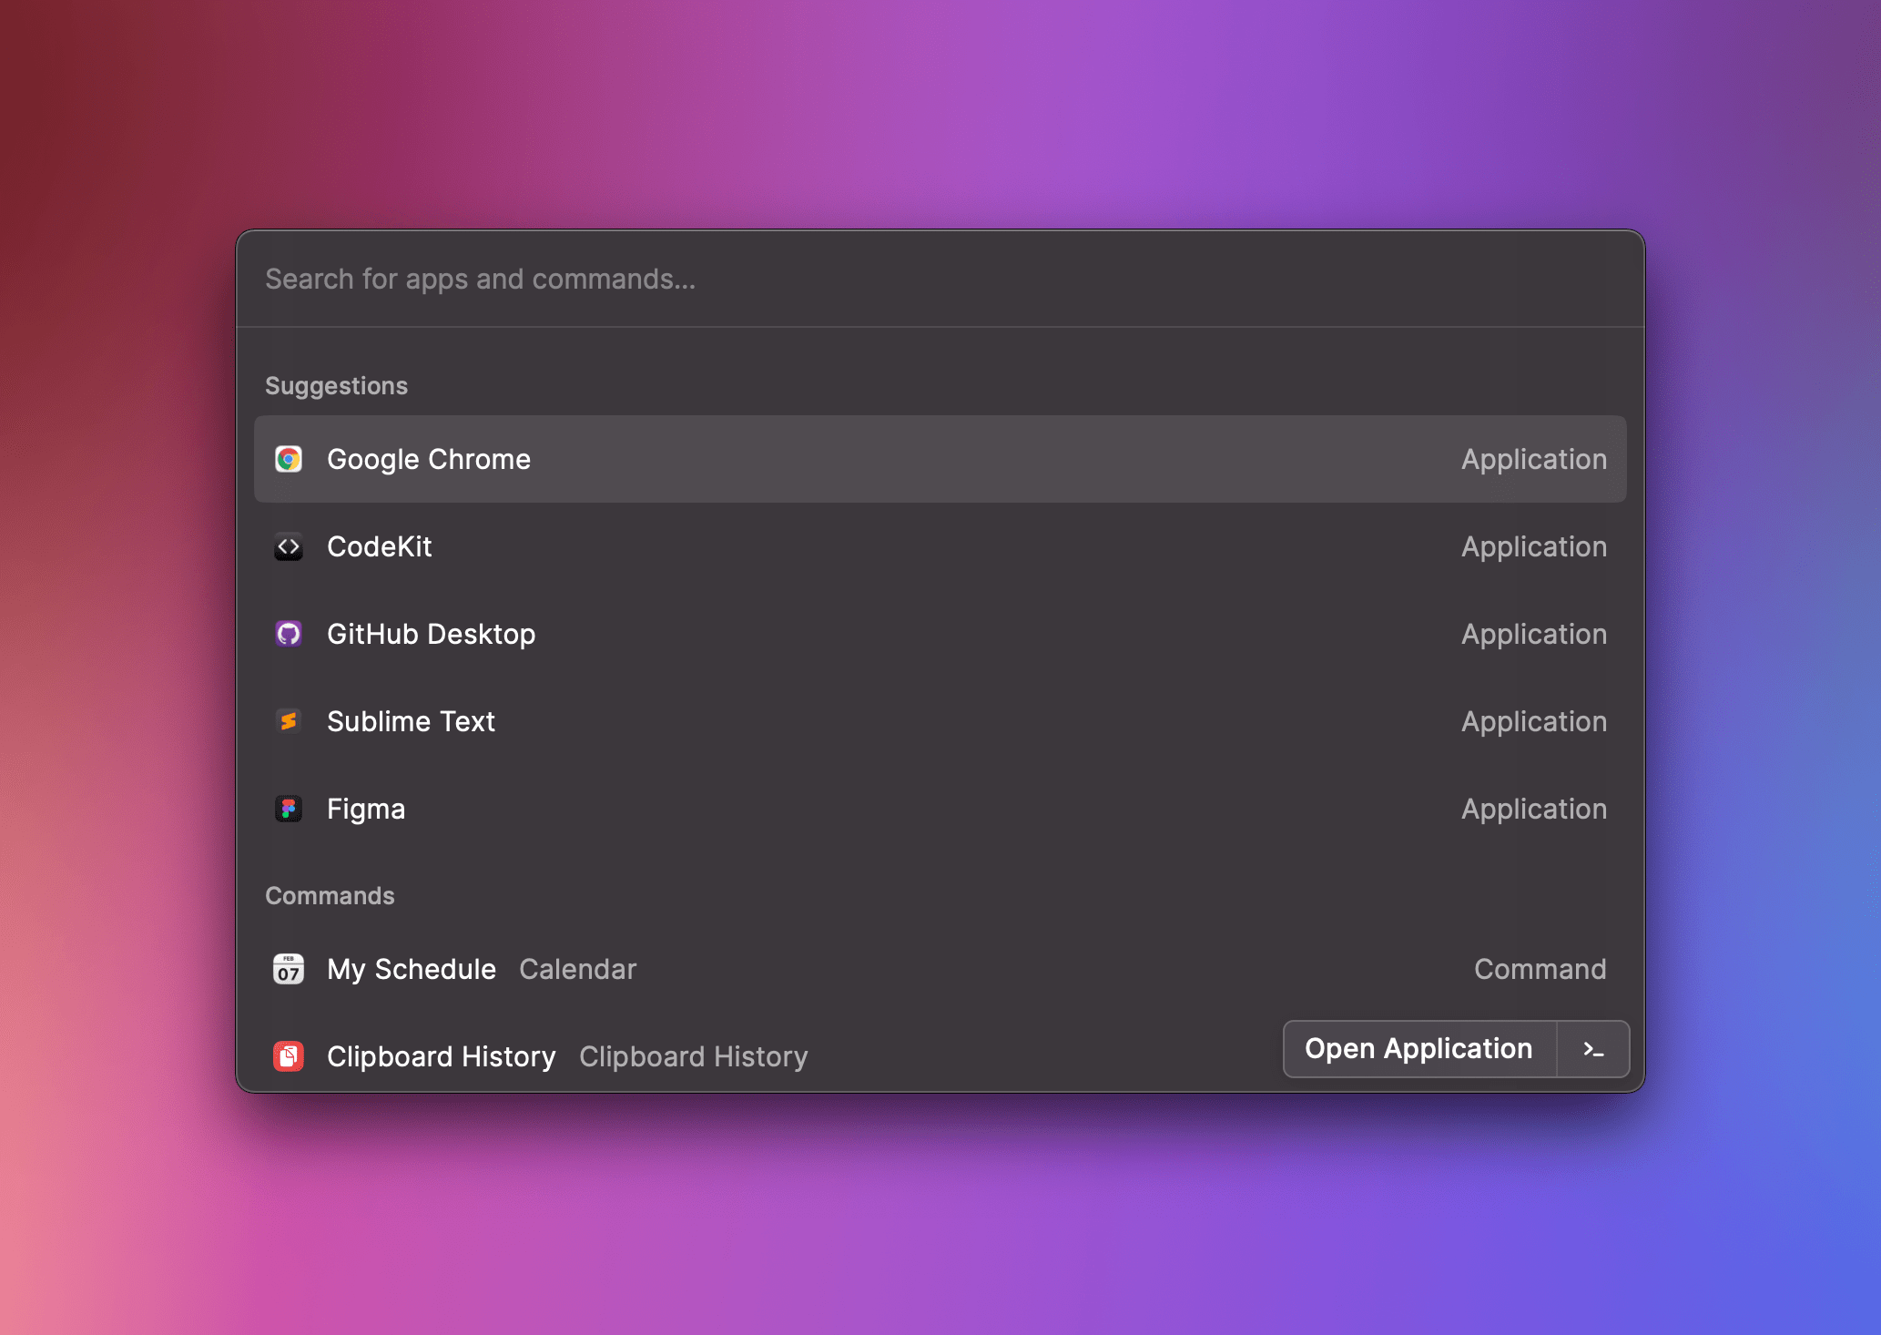Viewport: 1881px width, 1335px height.
Task: Click the Figma app icon
Action: pos(289,809)
